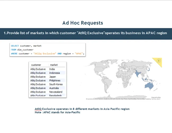Viewport: 172px width, 133px height.
Task: Select the 'Philiphines' market cell
Action: coord(55,80)
